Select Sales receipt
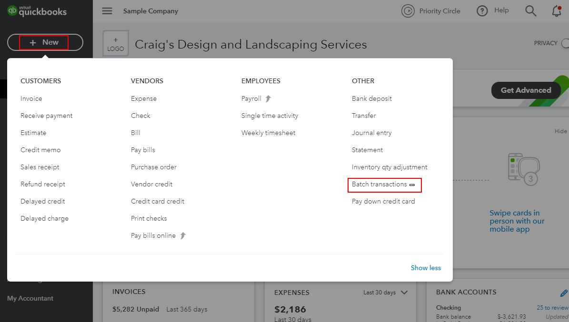Image resolution: width=569 pixels, height=322 pixels. [x=40, y=167]
